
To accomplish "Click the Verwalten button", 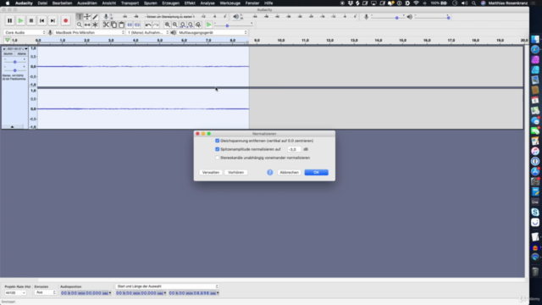I will click(x=211, y=172).
